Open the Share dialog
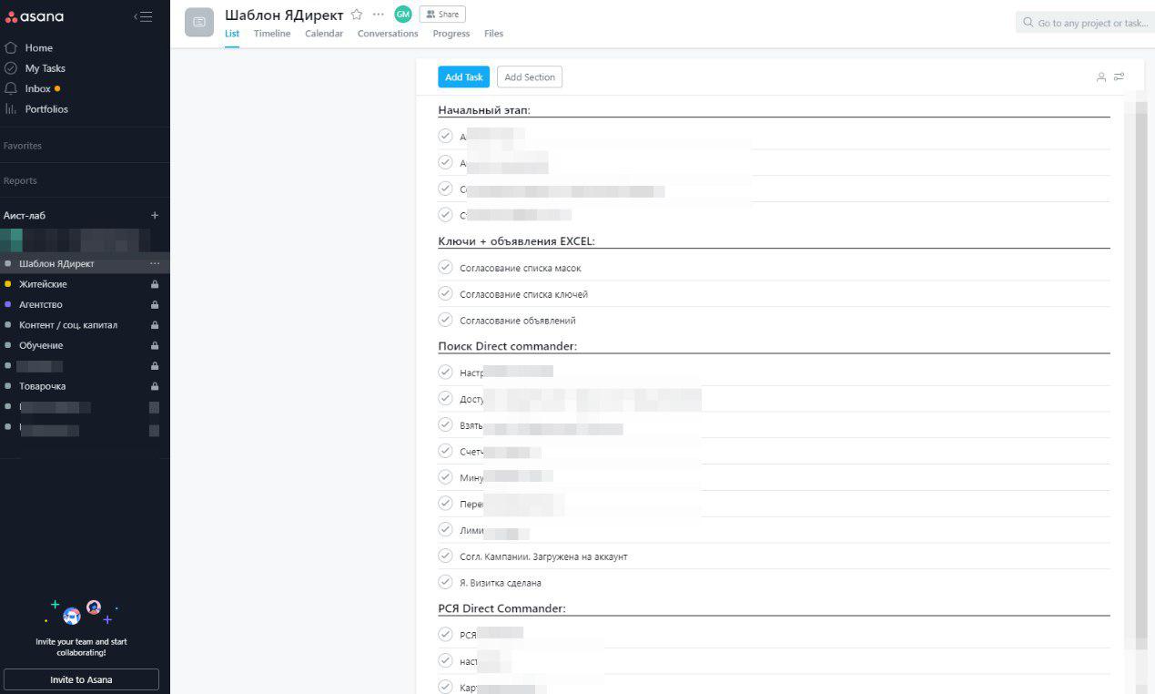Viewport: 1155px width, 694px height. coord(442,15)
